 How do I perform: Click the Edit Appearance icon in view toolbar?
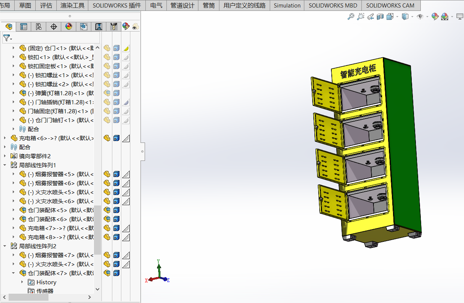click(x=435, y=16)
